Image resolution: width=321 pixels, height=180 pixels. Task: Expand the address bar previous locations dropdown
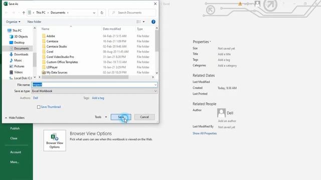(x=94, y=12)
